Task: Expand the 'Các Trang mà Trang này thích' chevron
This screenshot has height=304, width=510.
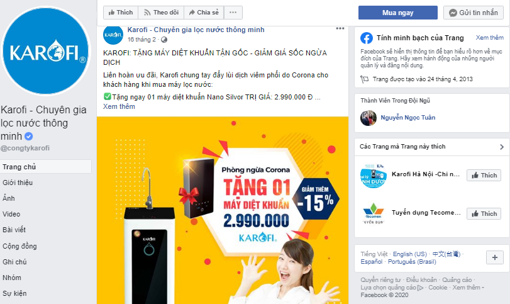Action: (x=502, y=147)
